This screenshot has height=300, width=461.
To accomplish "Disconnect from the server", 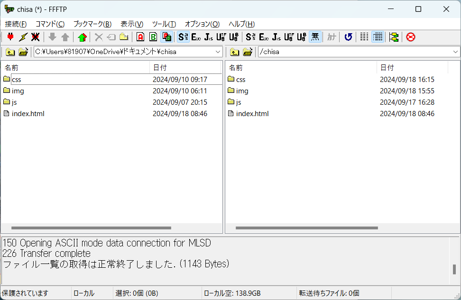I will coord(35,36).
